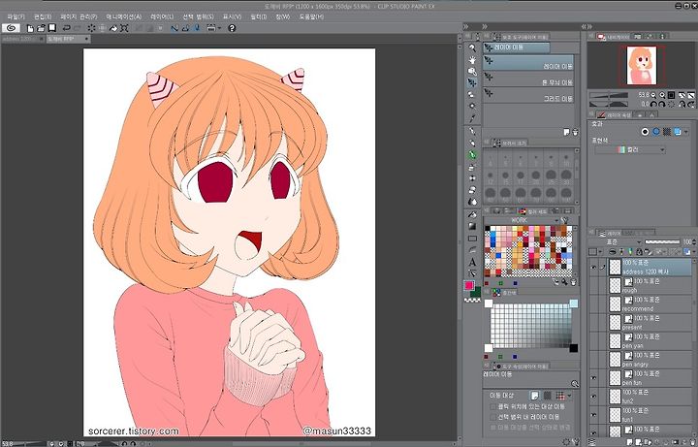Screen dimensions: 698x447
Task: Hide the 'fun2' layer
Action: (593, 396)
